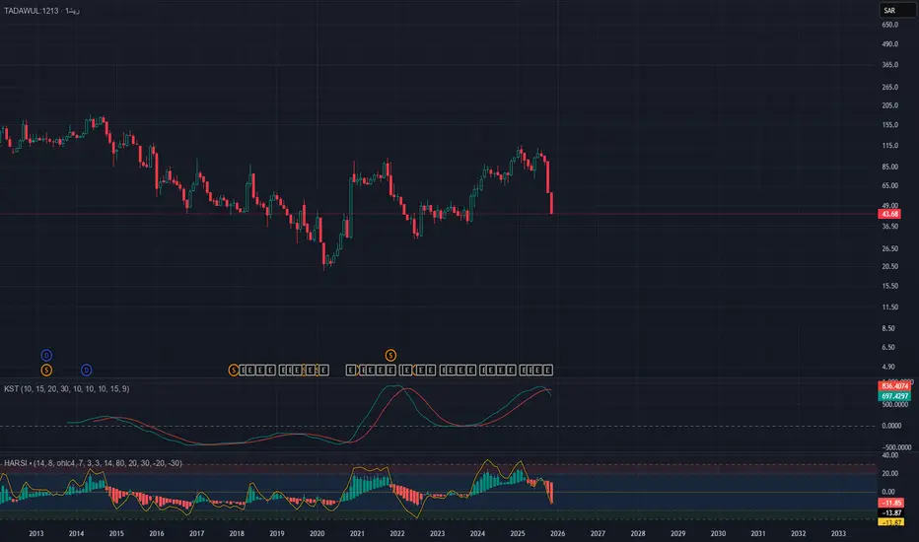919x542 pixels.
Task: Click the 2032 time axis label
Action: (x=799, y=533)
